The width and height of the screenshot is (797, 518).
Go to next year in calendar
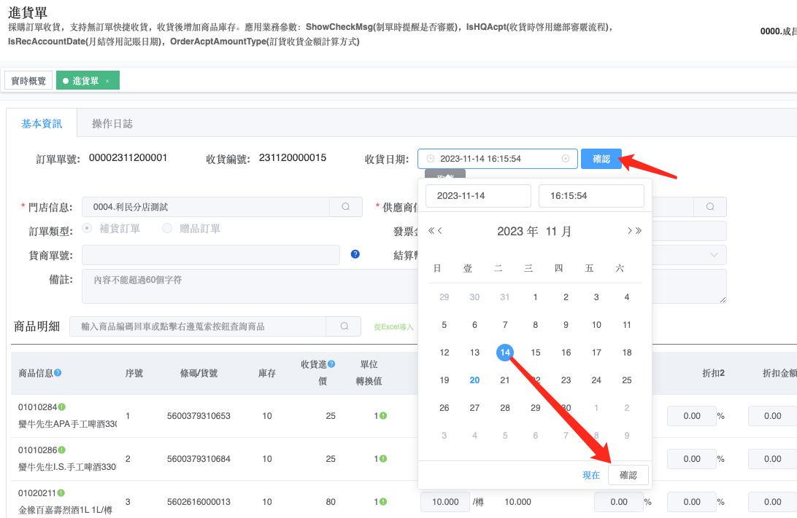(639, 231)
